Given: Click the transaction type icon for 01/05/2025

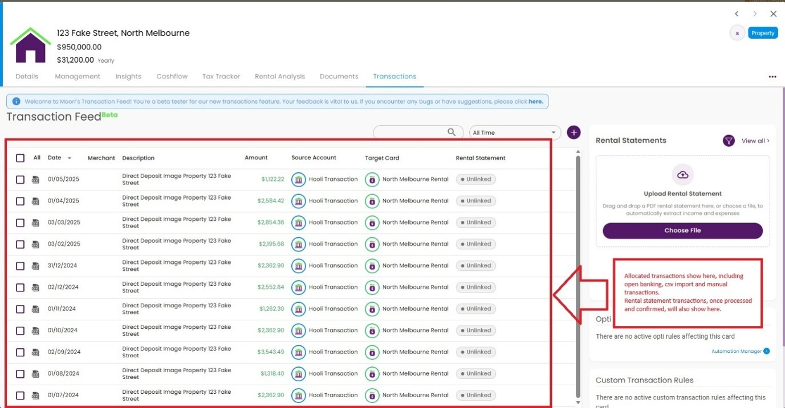Looking at the screenshot, I should pos(35,179).
